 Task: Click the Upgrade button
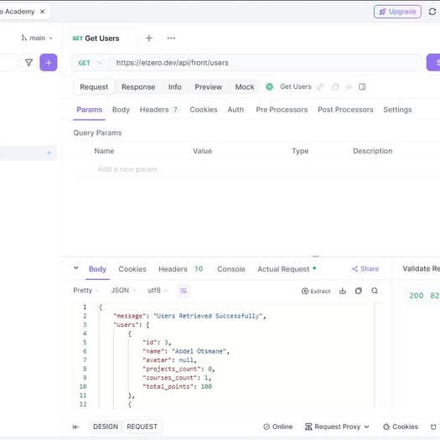[x=397, y=12]
